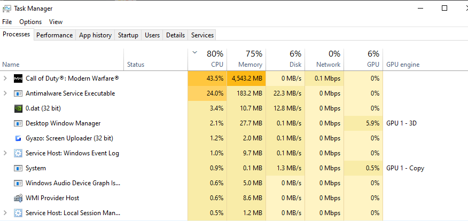Click the Desktop Window Manager icon
The width and height of the screenshot is (468, 221).
pos(19,123)
